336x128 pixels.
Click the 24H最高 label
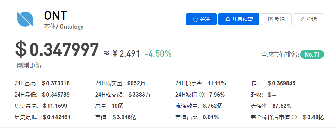click(x=26, y=83)
